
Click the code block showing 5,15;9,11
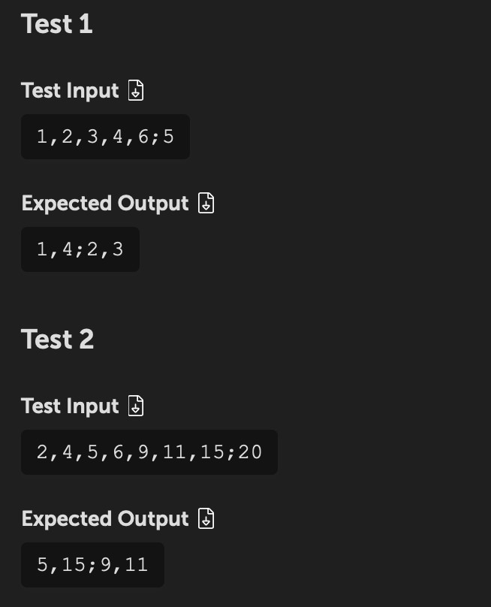(x=92, y=564)
